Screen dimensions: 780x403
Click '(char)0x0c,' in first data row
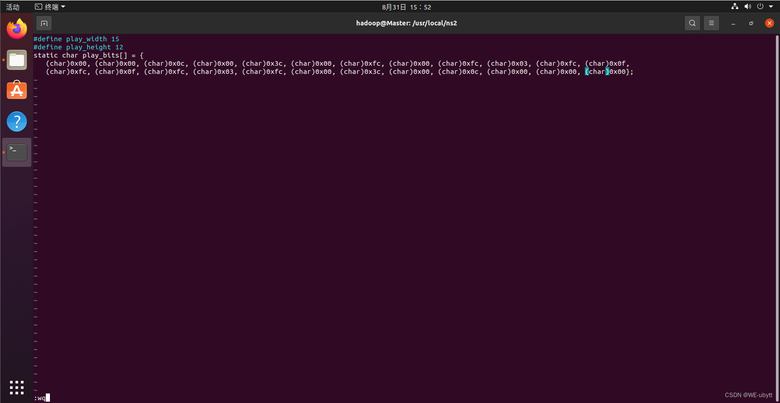166,63
